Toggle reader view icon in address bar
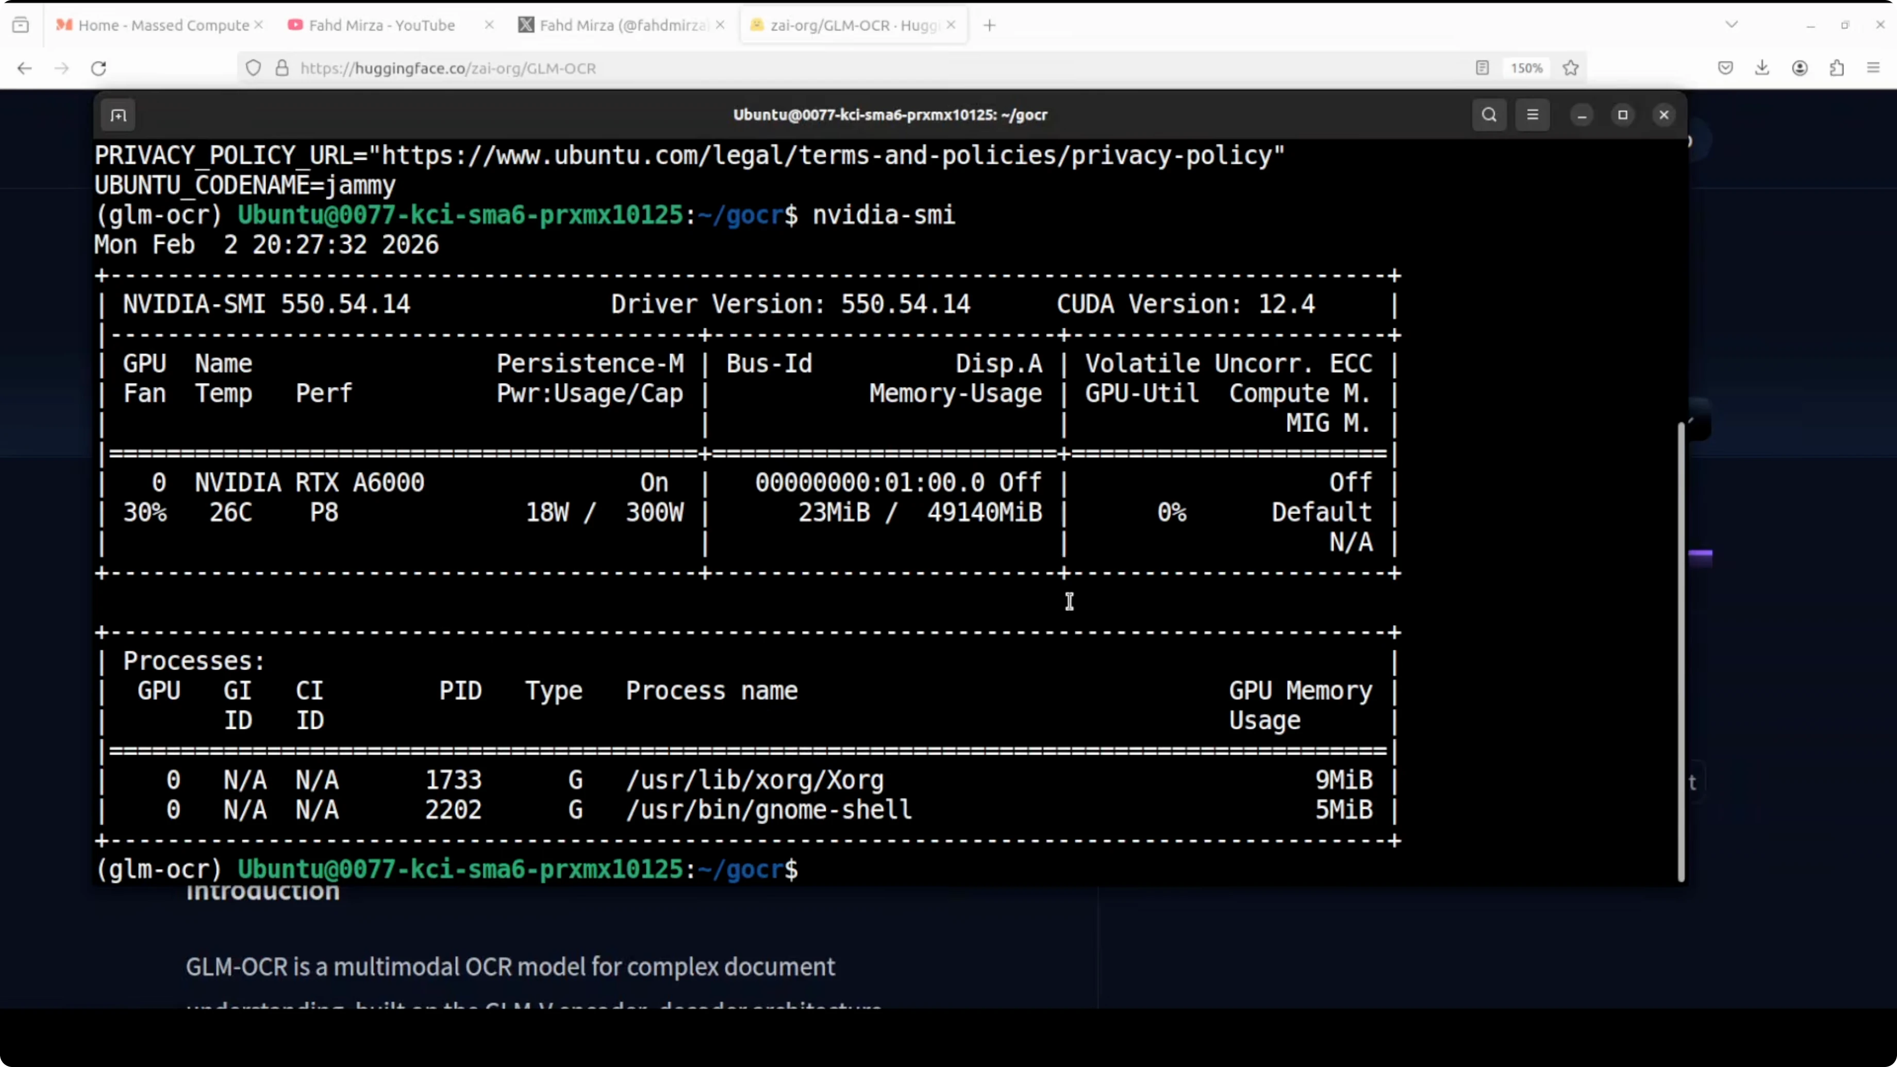The image size is (1897, 1067). click(1483, 69)
